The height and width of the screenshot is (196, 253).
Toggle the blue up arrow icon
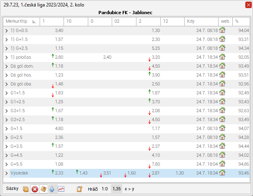[52, 189]
